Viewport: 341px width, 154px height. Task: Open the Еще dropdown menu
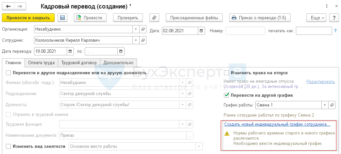[x=316, y=18]
